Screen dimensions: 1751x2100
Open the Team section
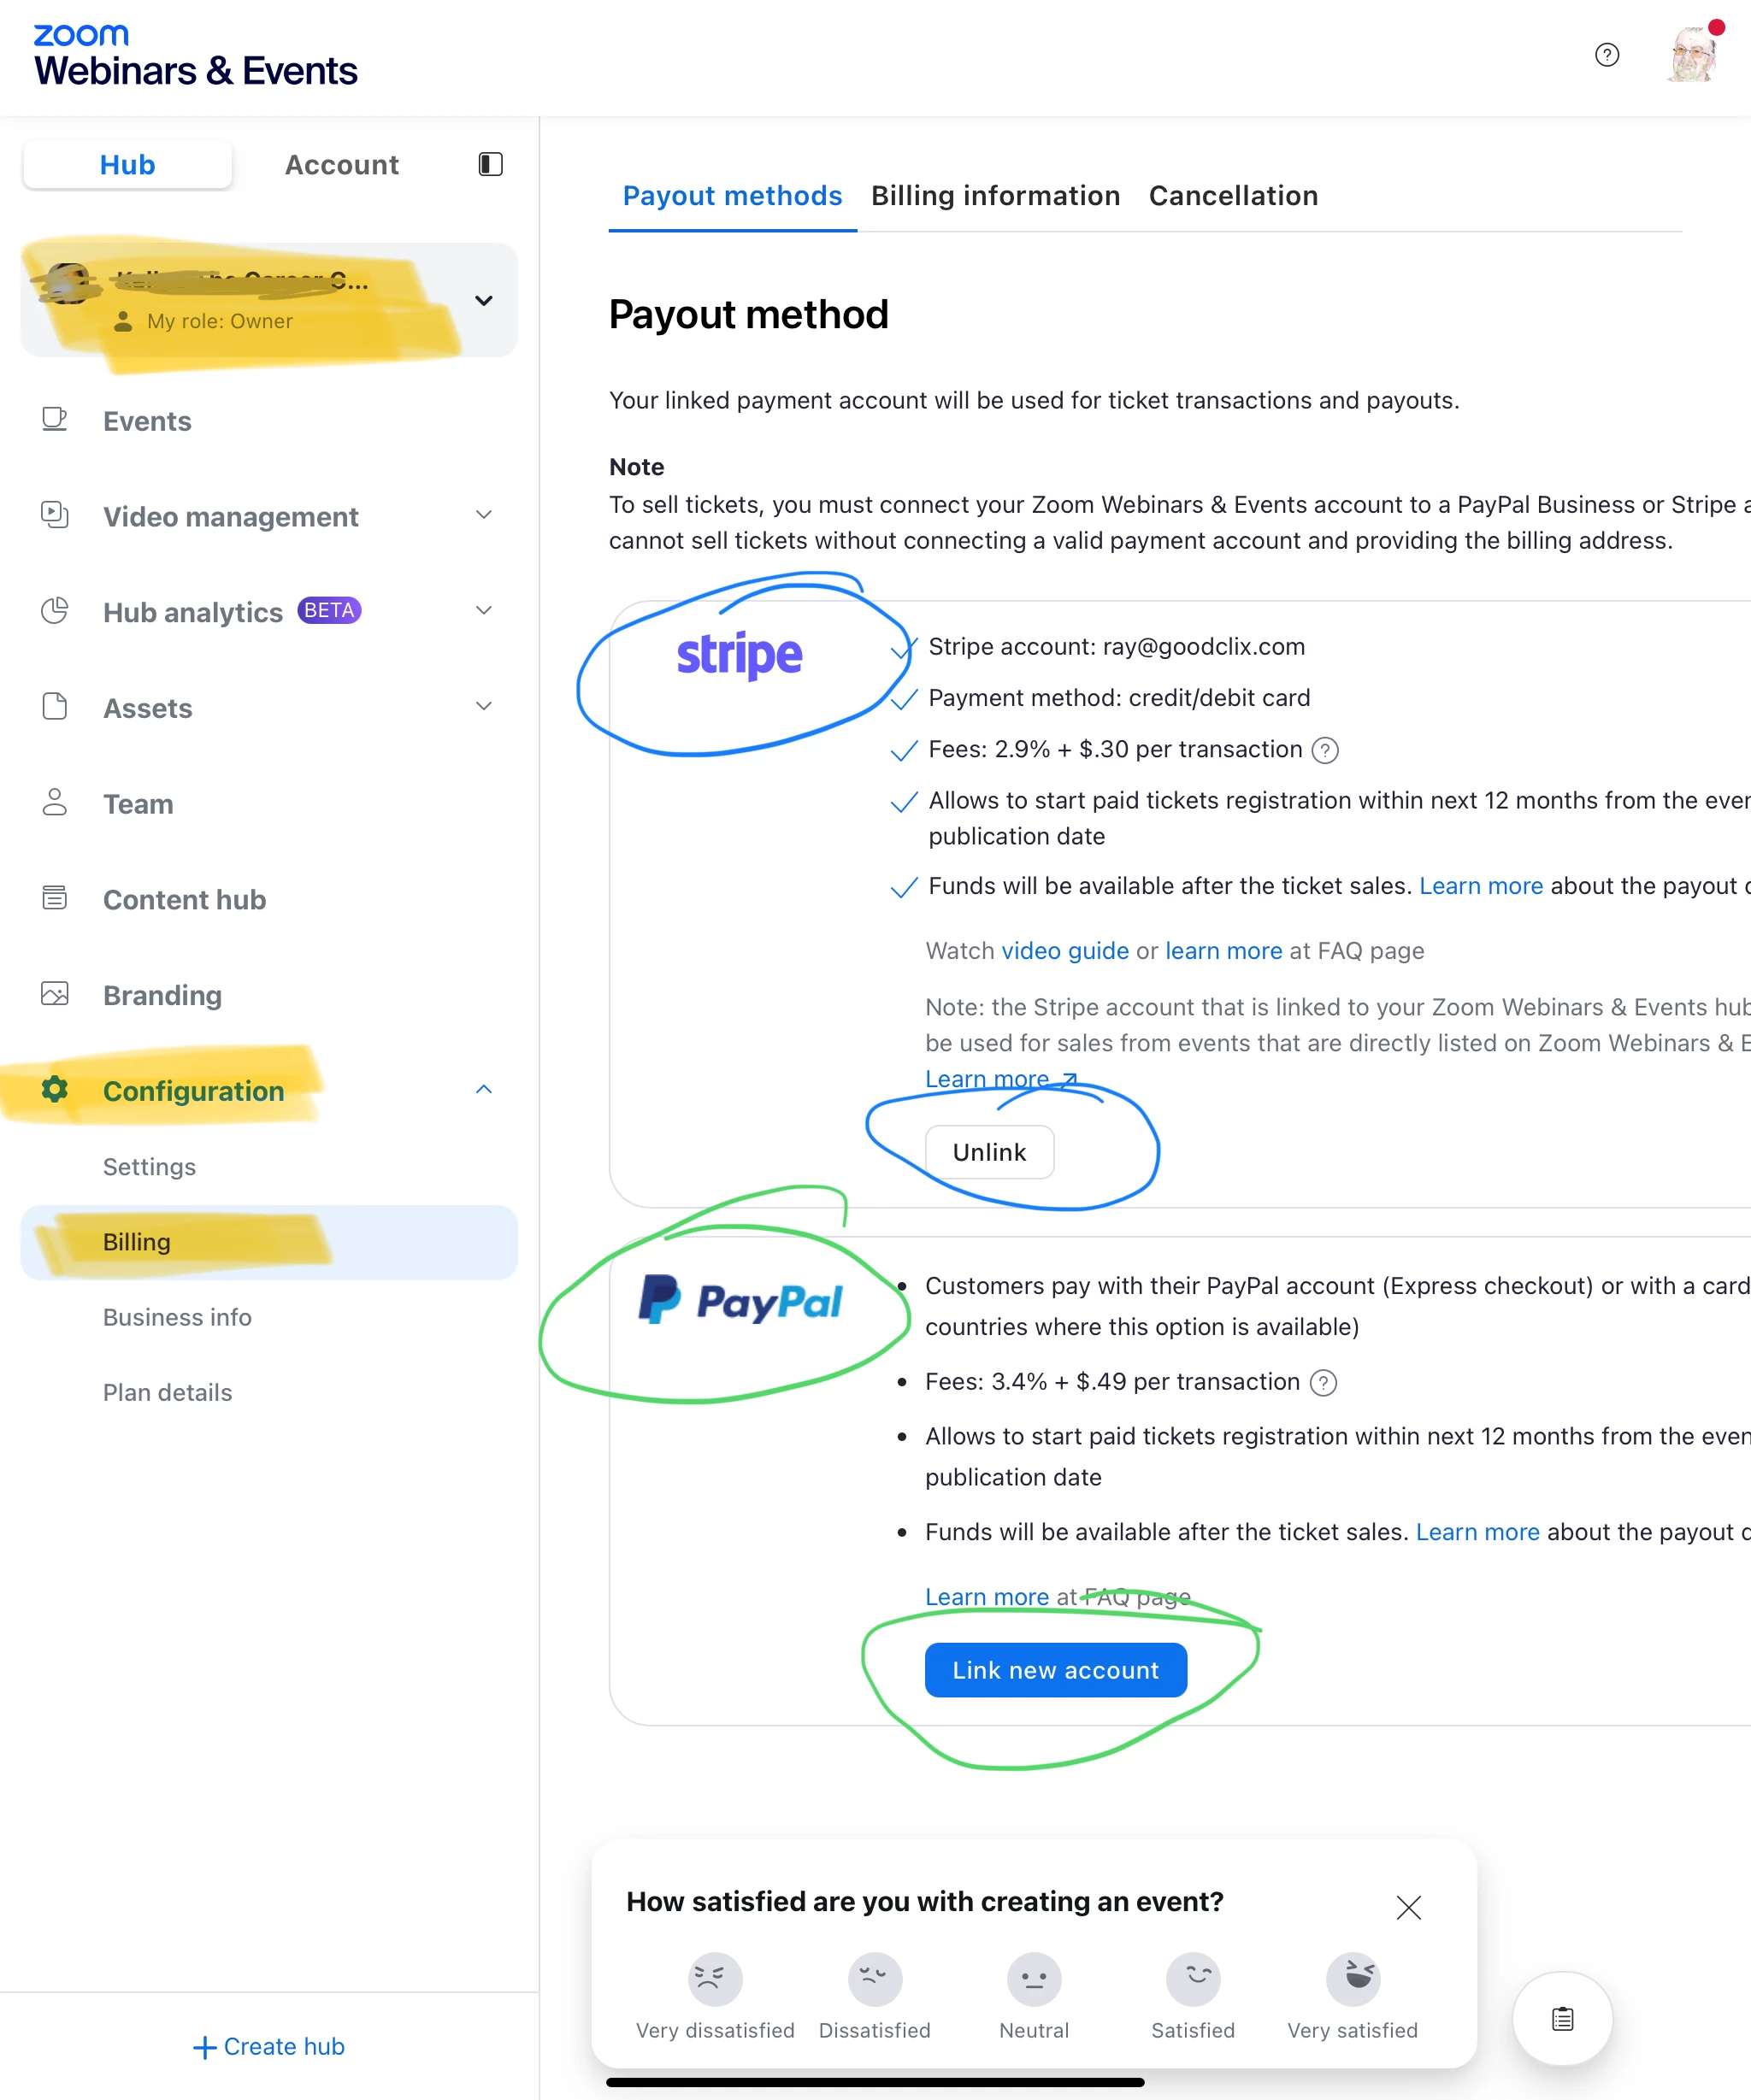click(x=138, y=804)
